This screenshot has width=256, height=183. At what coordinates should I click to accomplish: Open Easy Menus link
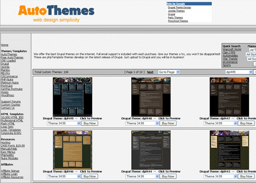point(8,152)
